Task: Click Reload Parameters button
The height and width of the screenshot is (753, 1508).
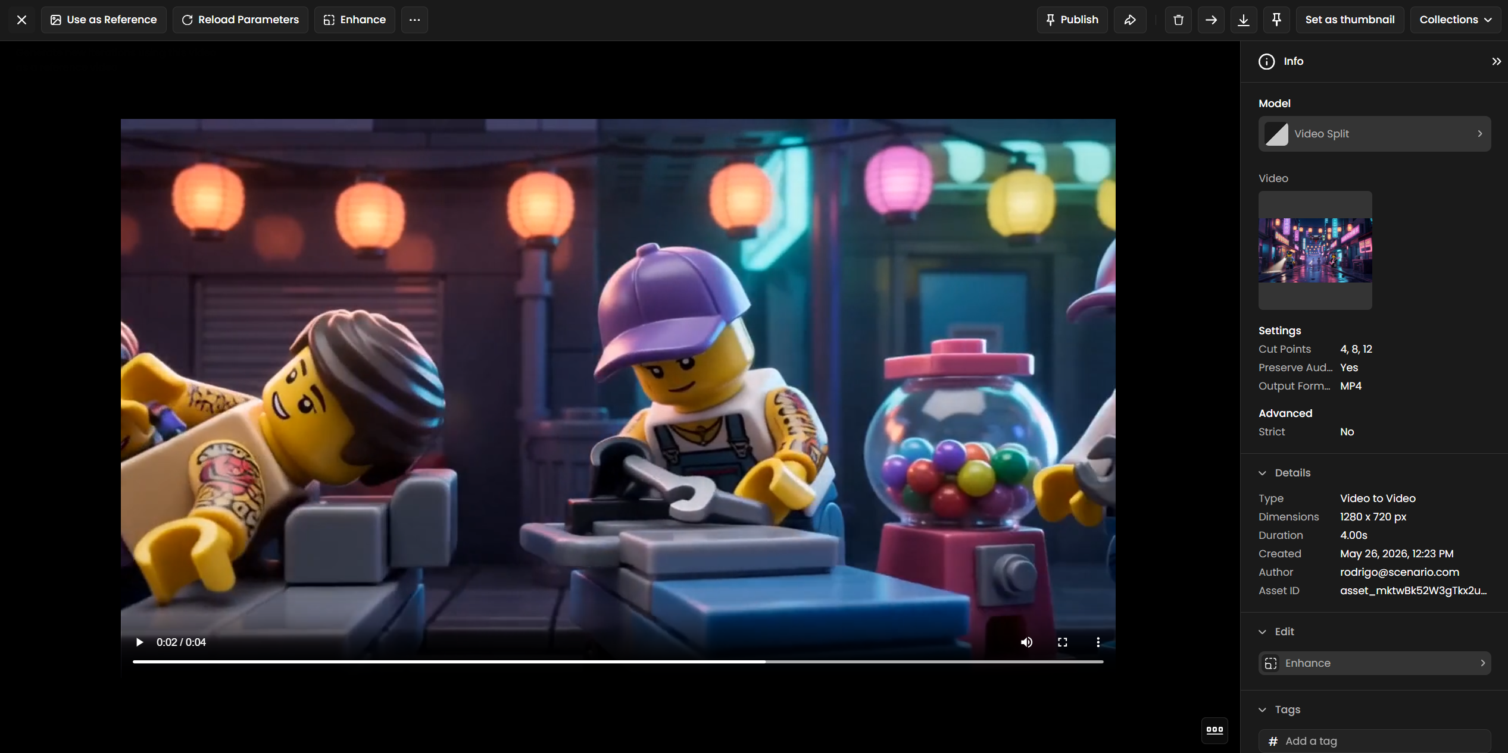Action: 241,20
